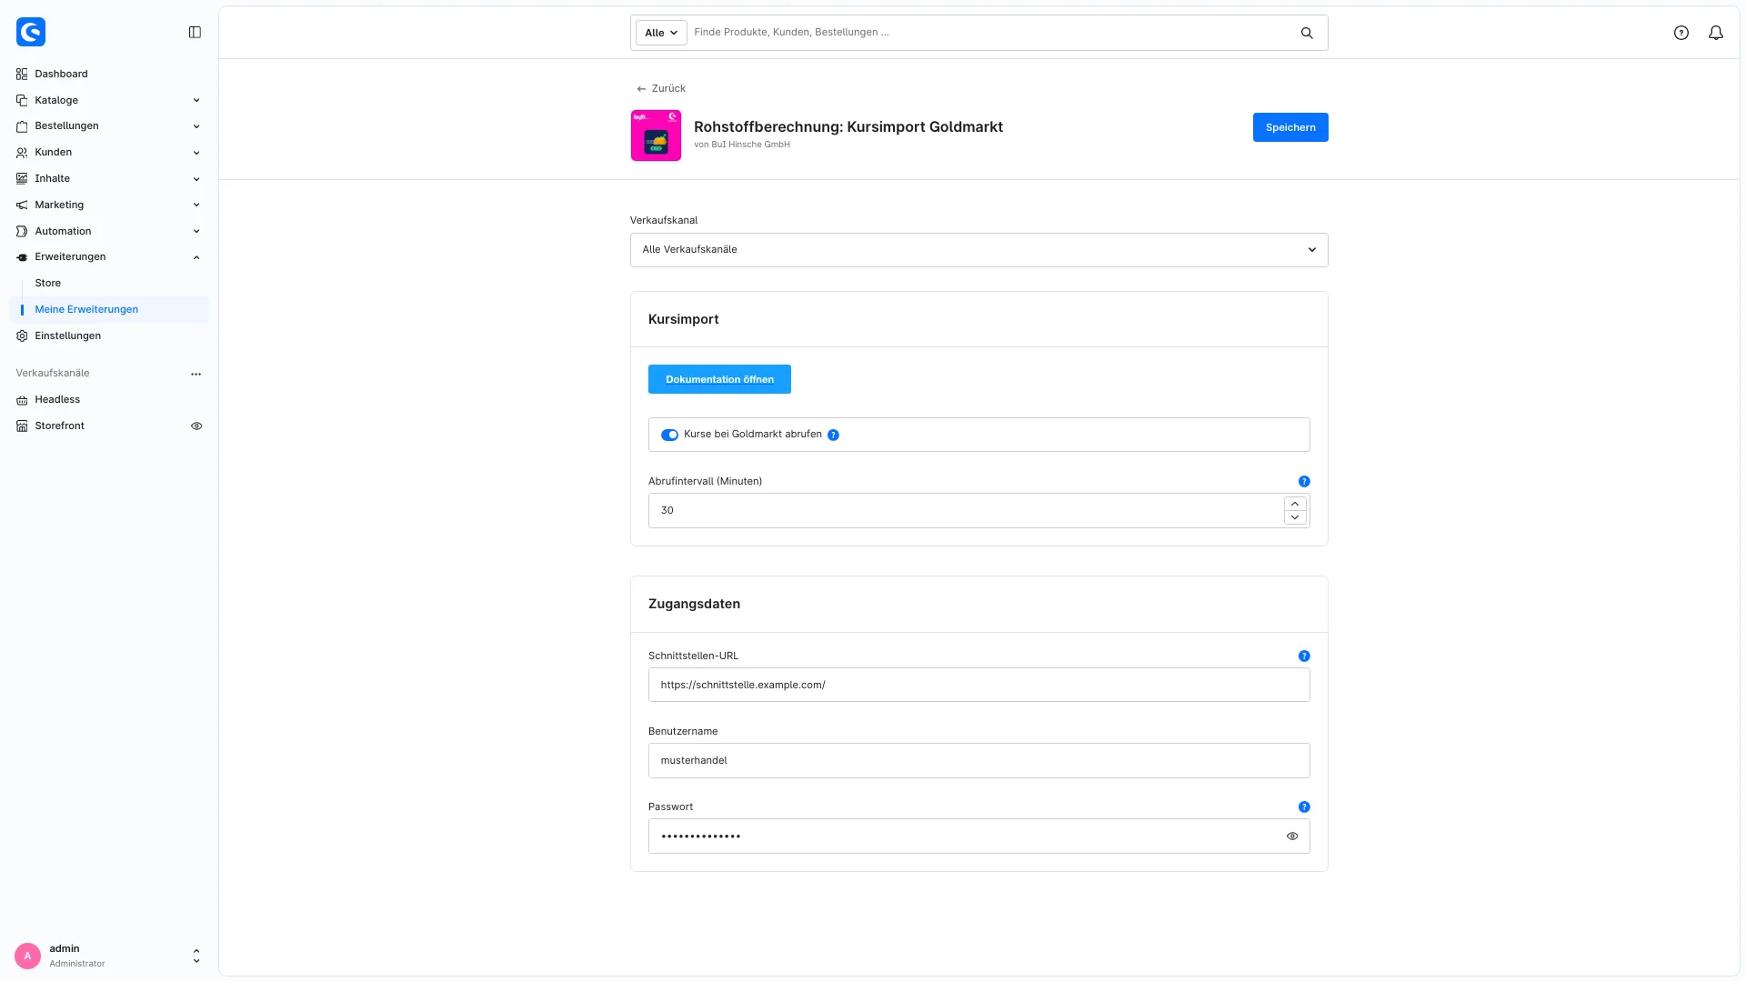Click the Dashboard icon in sidebar
The height and width of the screenshot is (982, 1746).
click(22, 75)
